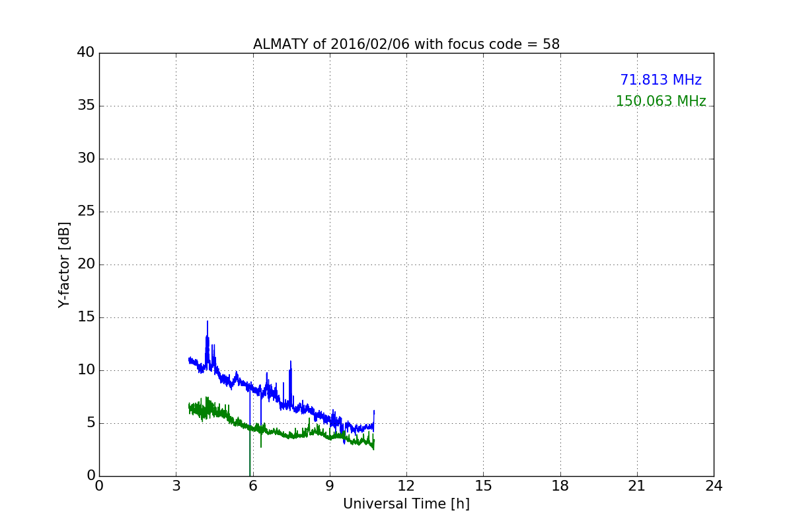
Task: Click the y-axis tick label '30'
Action: tap(86, 159)
